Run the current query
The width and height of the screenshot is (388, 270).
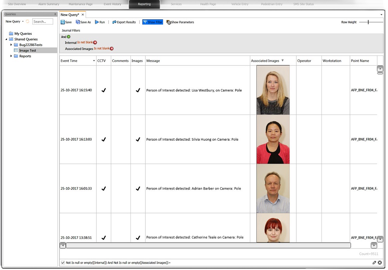tap(100, 22)
